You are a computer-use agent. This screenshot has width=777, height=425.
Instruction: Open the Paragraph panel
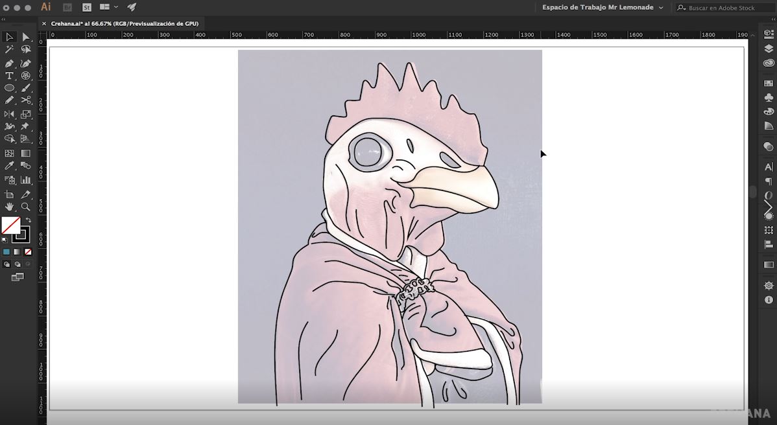(769, 181)
